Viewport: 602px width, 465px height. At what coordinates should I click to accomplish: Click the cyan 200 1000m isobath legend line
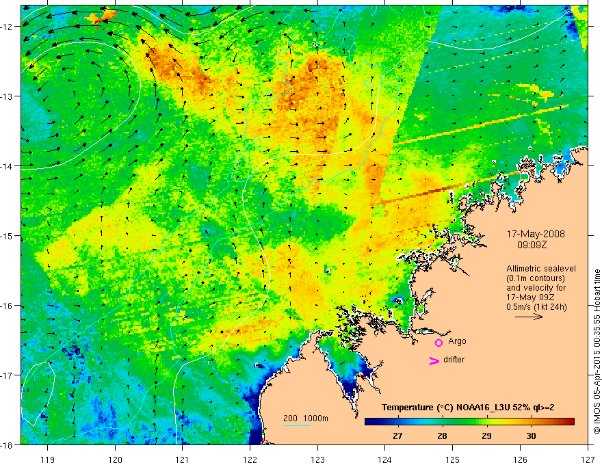coord(297,425)
